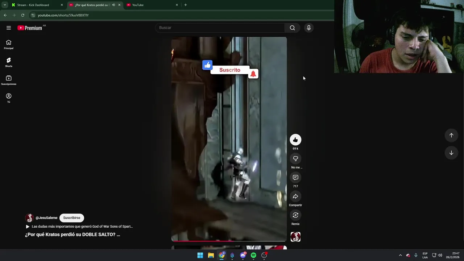Open Shorts from the sidebar
464x261 pixels.
[x=9, y=62]
